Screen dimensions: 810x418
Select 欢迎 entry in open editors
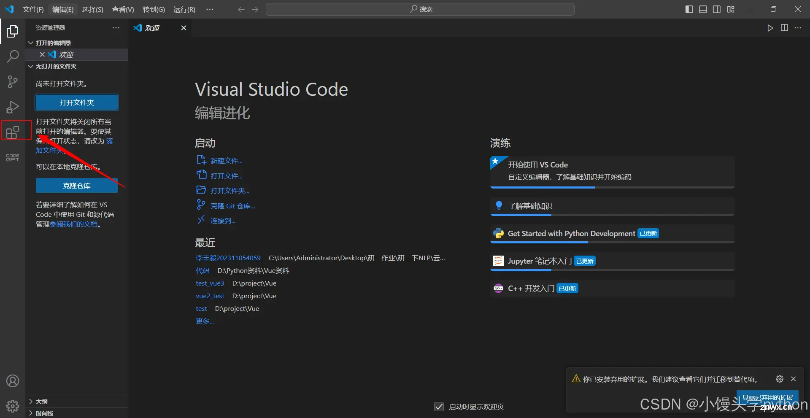(x=77, y=54)
